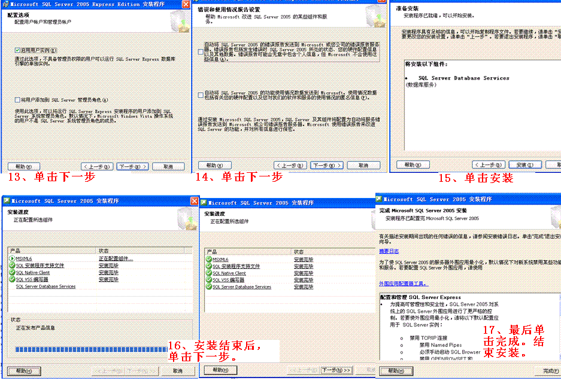This screenshot has width=561, height=381.
Task: Click 上一步 in the 配置选项 dialog
Action: pos(97,166)
